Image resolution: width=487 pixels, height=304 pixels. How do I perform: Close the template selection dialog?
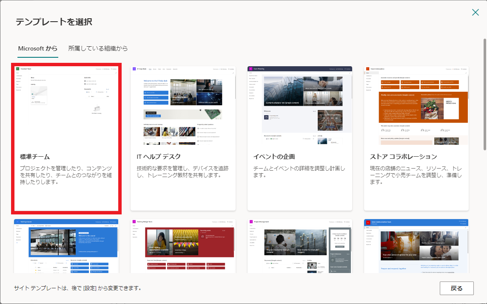pyautogui.click(x=475, y=12)
